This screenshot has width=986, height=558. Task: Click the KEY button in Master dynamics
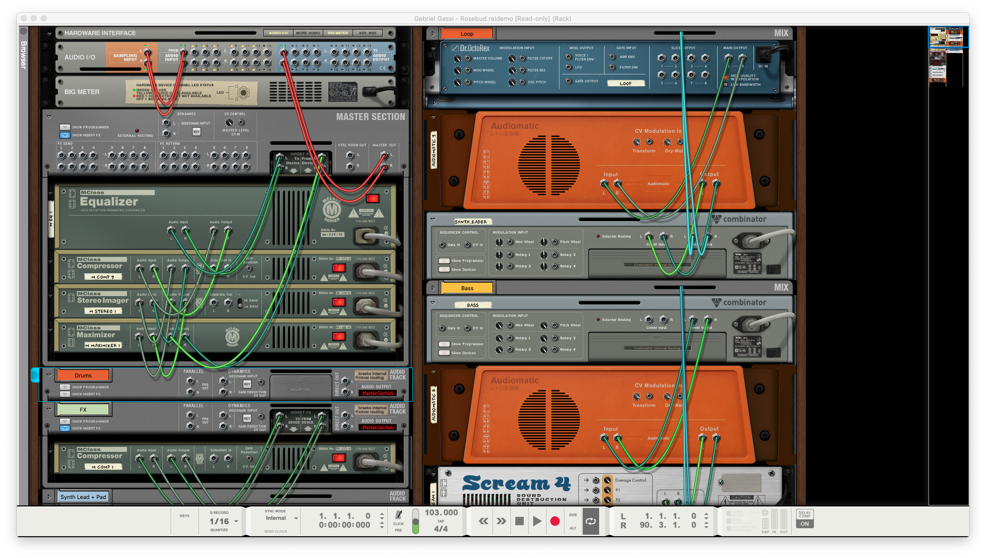tap(196, 131)
